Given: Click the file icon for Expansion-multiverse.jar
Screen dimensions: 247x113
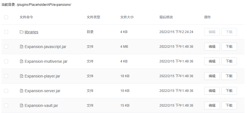Looking at the screenshot, I should point(22,61).
